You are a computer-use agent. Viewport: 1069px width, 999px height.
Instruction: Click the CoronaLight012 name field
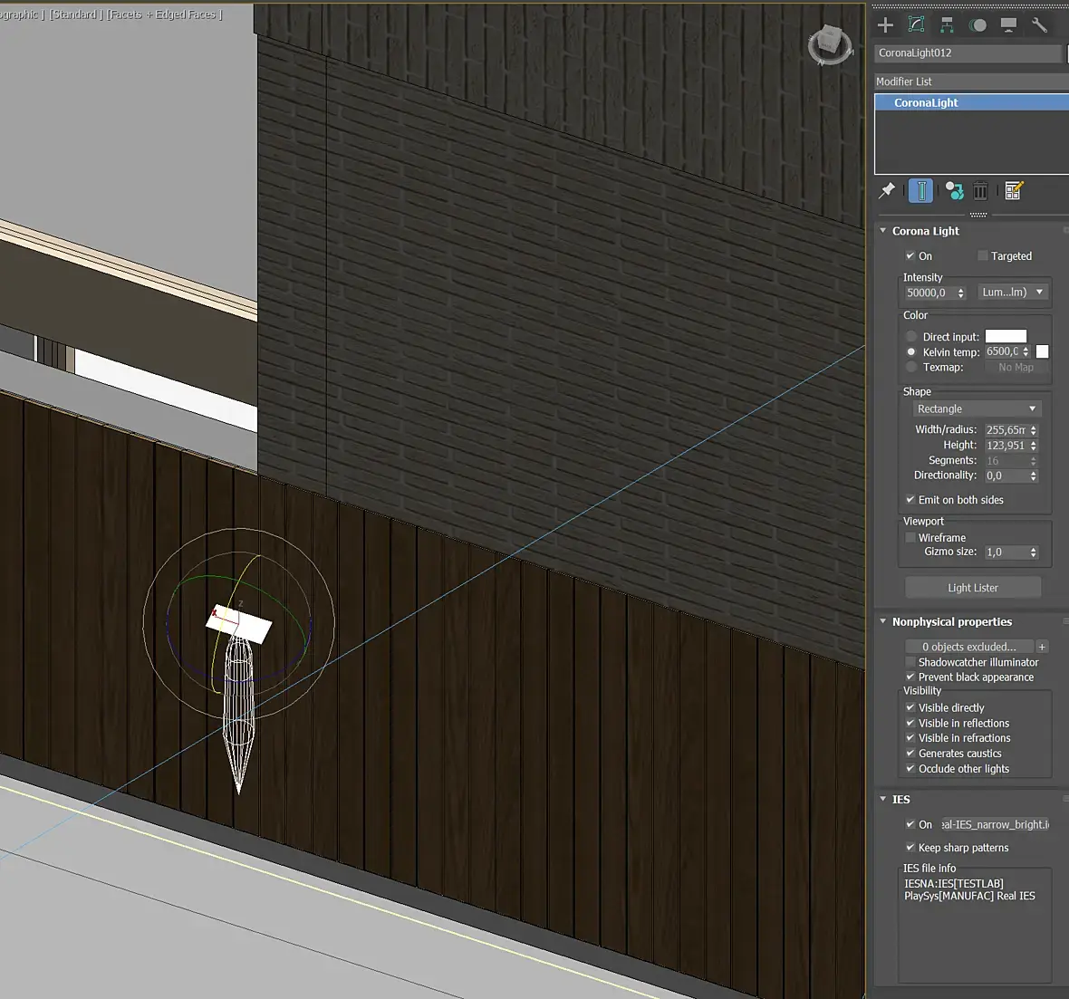click(968, 53)
